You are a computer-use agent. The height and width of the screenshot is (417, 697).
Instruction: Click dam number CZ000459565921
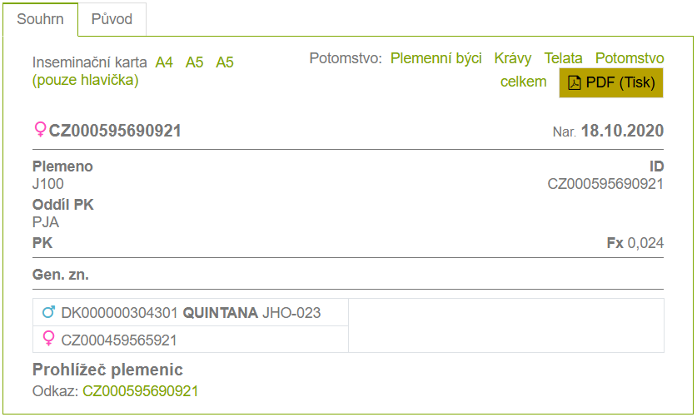[119, 340]
